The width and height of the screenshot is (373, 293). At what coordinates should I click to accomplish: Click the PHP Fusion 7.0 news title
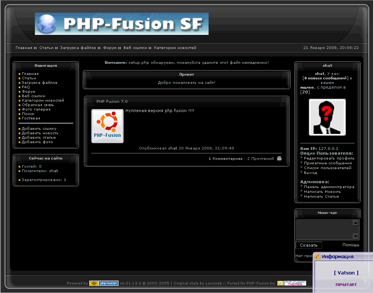coord(112,102)
